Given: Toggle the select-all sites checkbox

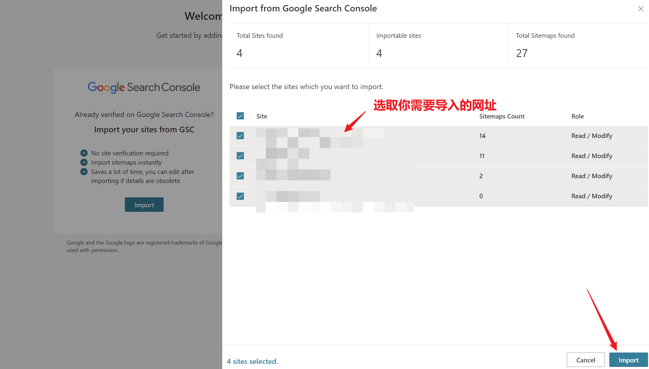Looking at the screenshot, I should (x=240, y=116).
